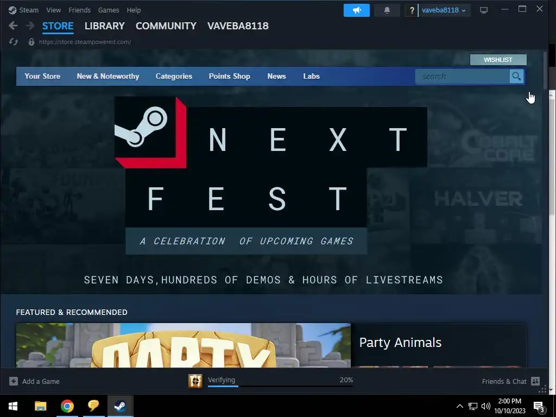The image size is (556, 417).
Task: Click the WISHLIST button
Action: pos(498,60)
